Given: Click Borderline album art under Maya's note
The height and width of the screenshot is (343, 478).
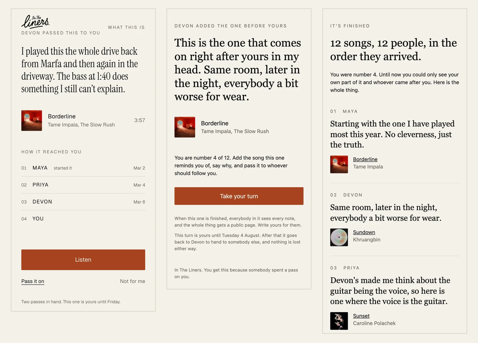Looking at the screenshot, I should click(x=339, y=164).
